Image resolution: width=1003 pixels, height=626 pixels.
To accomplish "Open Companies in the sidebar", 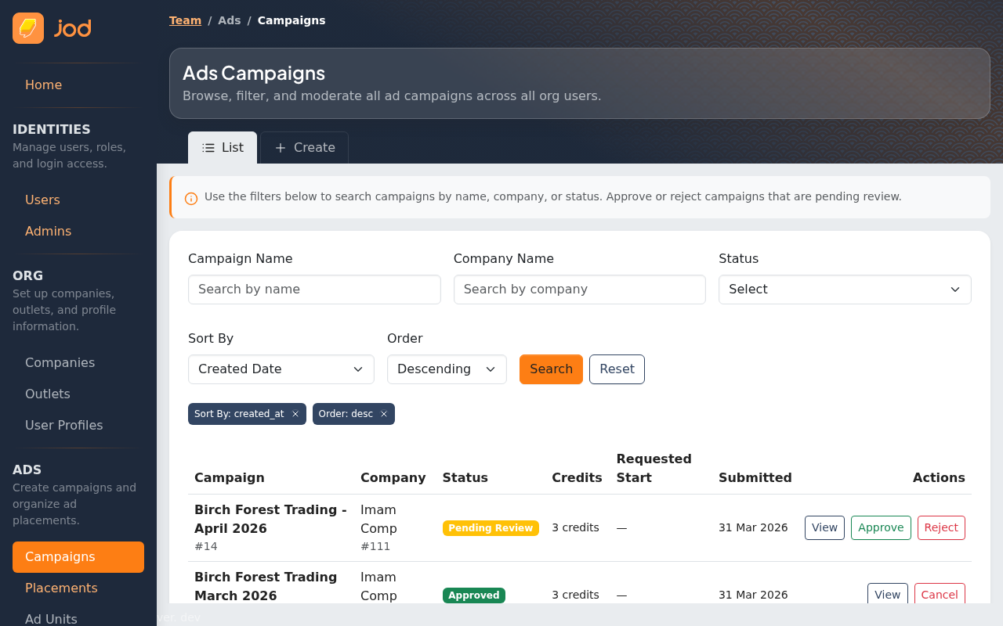I will click(x=60, y=362).
